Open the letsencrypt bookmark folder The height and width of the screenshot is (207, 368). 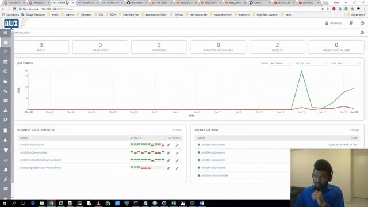(x=243, y=14)
